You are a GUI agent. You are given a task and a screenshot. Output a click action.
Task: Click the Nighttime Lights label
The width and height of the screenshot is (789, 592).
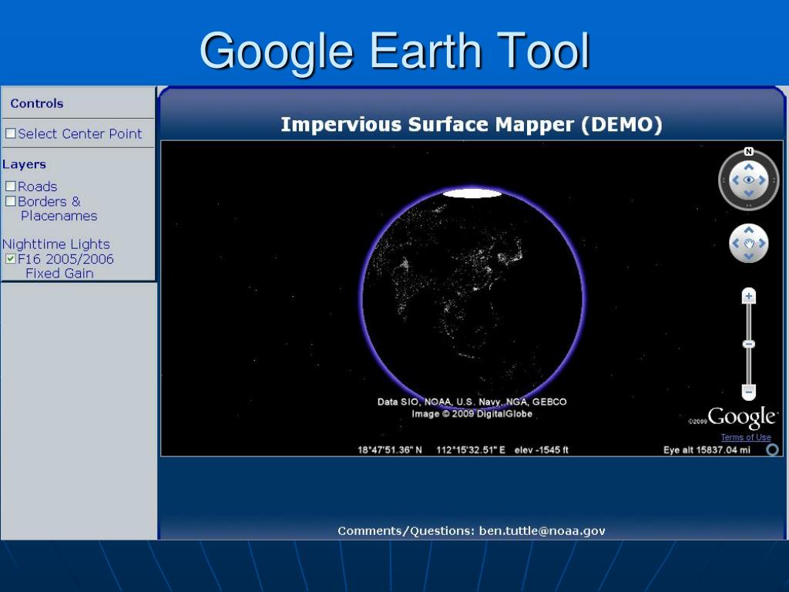[55, 244]
